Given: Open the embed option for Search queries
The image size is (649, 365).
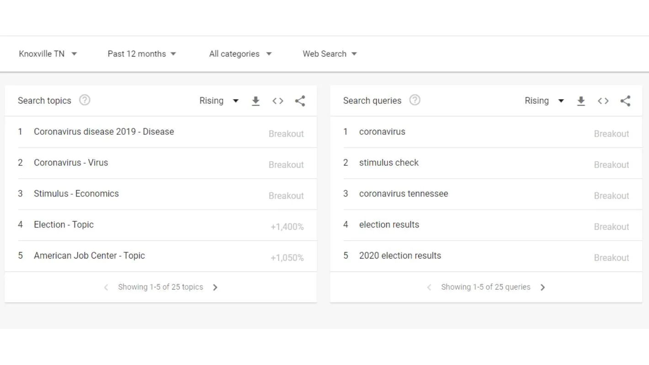Looking at the screenshot, I should 603,101.
